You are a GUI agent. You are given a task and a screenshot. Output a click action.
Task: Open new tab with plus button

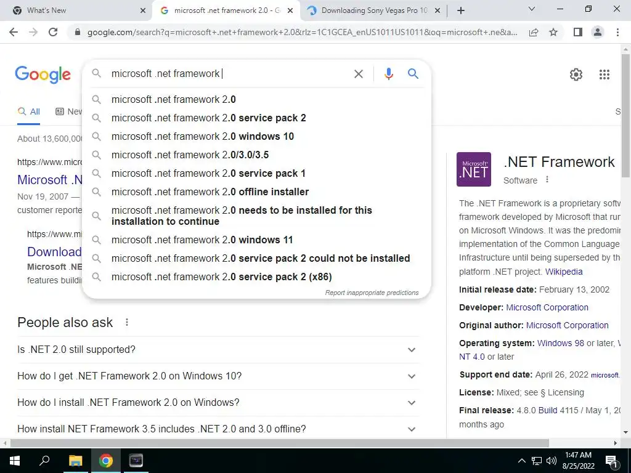coord(461,10)
